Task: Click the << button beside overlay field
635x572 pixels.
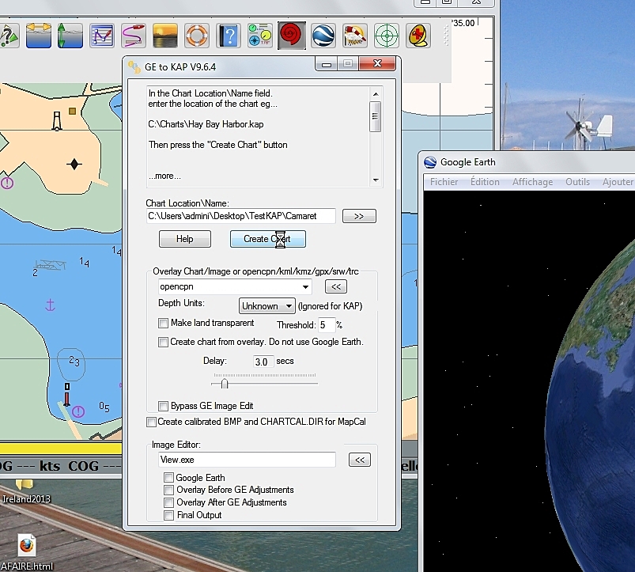Action: [336, 287]
